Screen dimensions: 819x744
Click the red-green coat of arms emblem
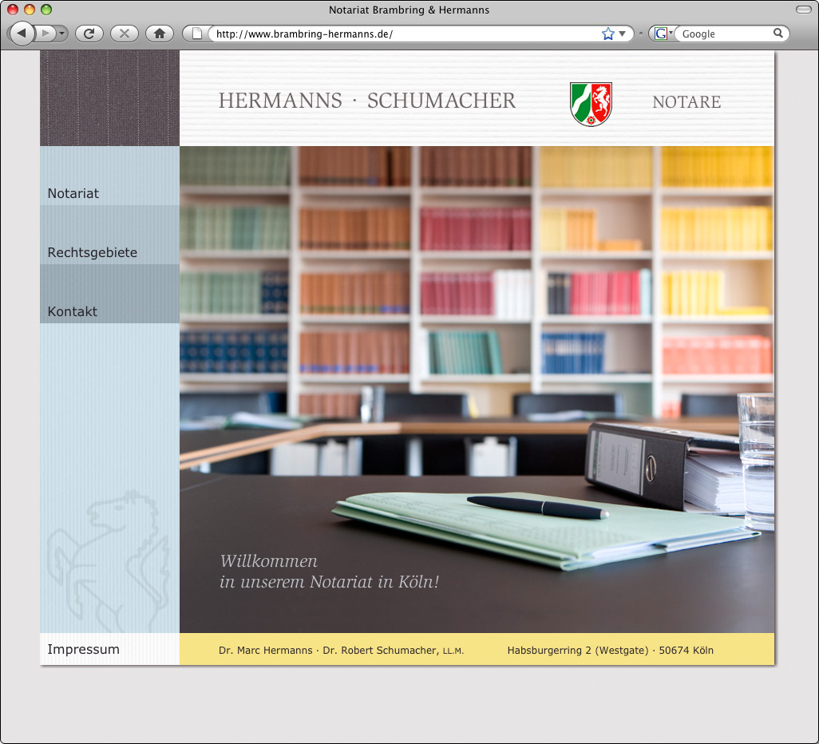[591, 103]
